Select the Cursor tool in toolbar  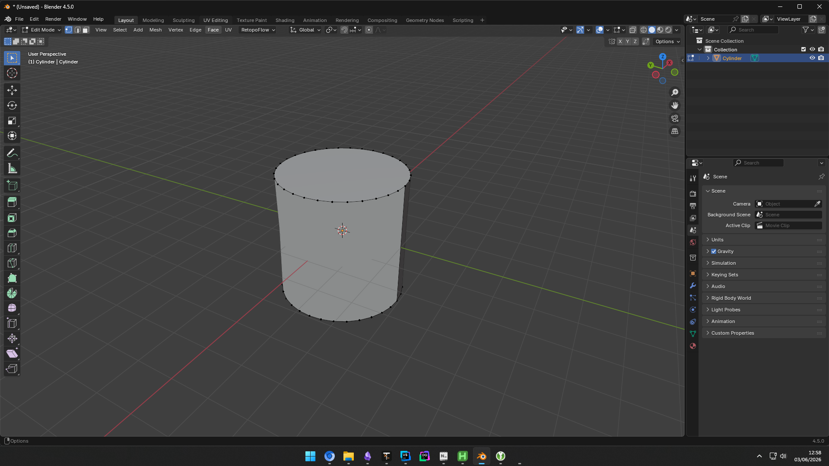12,73
